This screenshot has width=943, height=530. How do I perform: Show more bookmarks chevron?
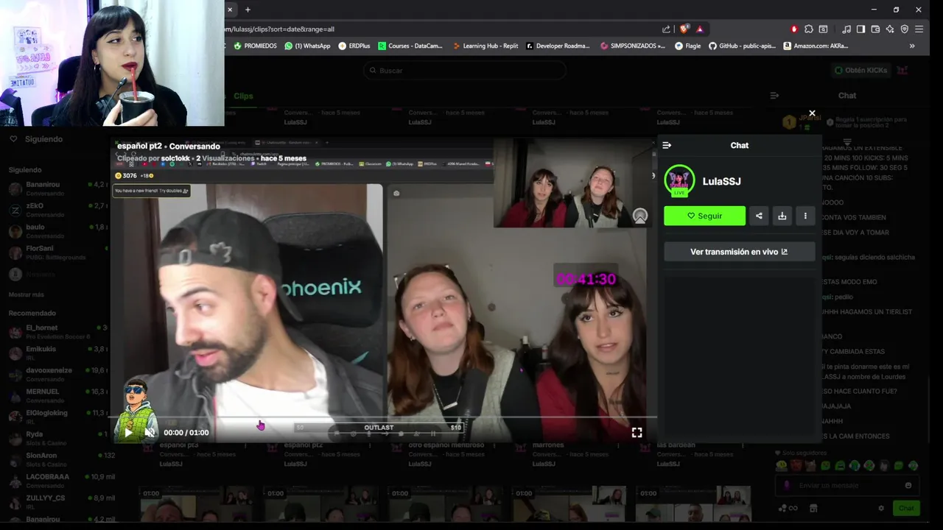pos(912,46)
